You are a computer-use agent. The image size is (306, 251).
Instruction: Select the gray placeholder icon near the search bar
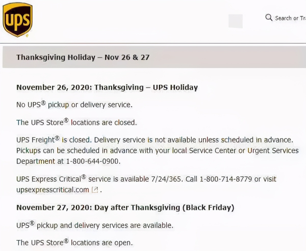coord(236,20)
